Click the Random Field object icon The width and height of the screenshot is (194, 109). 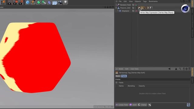tap(118, 5)
